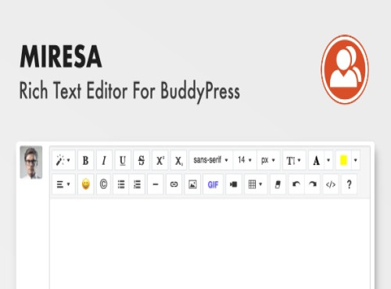Insert a picture
This screenshot has height=289, width=391.
tap(192, 184)
